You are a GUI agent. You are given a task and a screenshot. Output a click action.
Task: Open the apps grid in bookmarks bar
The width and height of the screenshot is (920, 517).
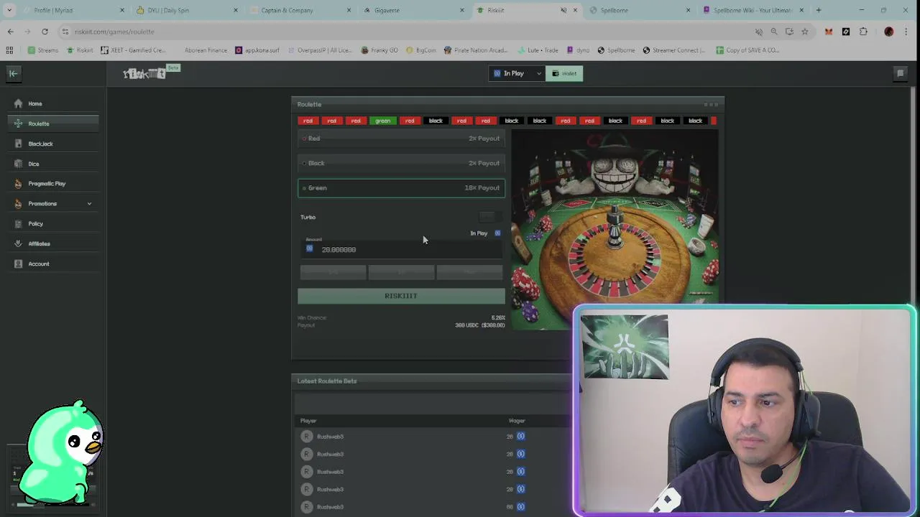click(x=9, y=50)
